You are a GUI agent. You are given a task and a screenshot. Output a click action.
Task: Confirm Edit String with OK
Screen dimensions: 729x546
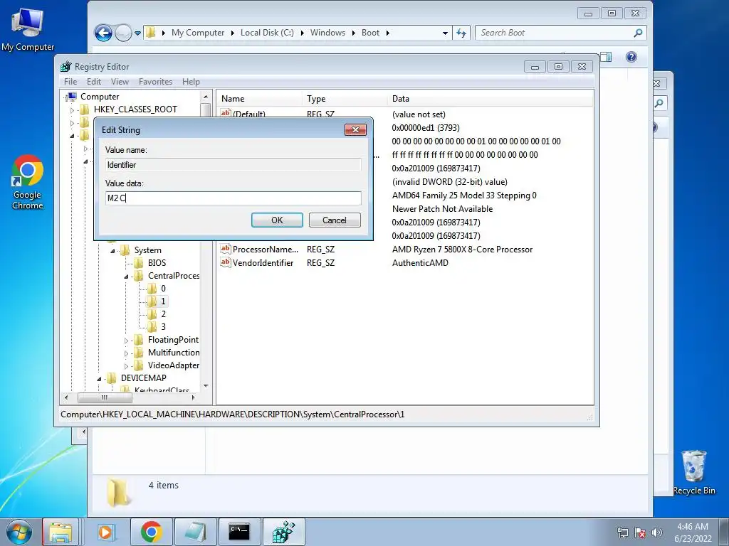coord(277,220)
